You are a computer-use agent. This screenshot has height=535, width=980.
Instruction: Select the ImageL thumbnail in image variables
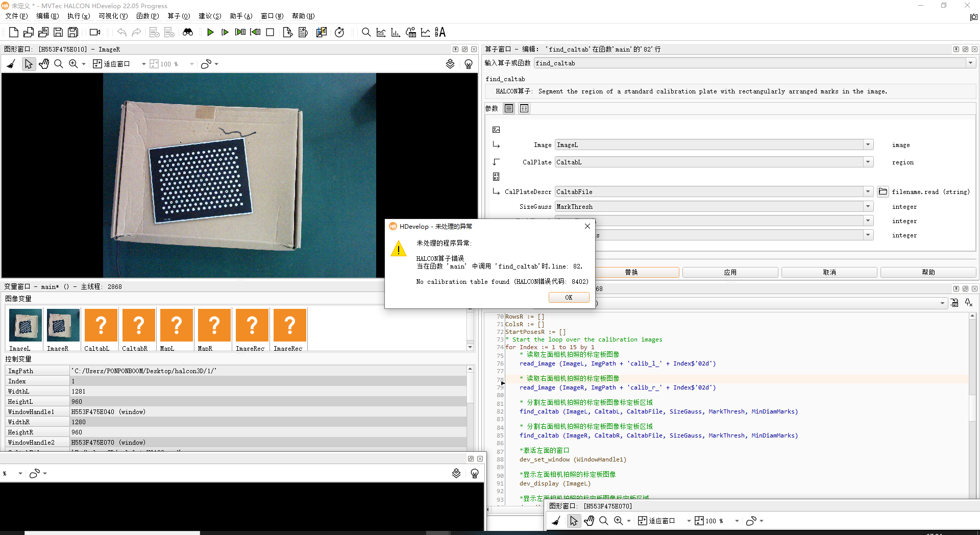click(x=25, y=325)
